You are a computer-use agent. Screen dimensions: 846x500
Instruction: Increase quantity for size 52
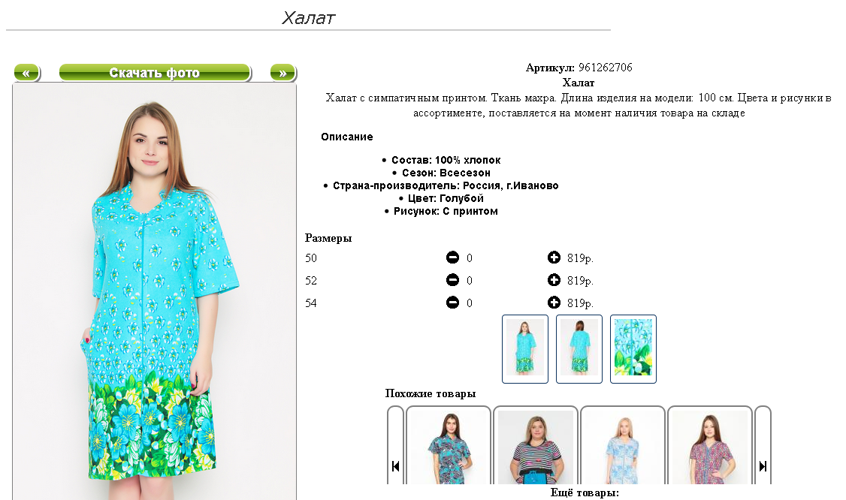pos(554,281)
